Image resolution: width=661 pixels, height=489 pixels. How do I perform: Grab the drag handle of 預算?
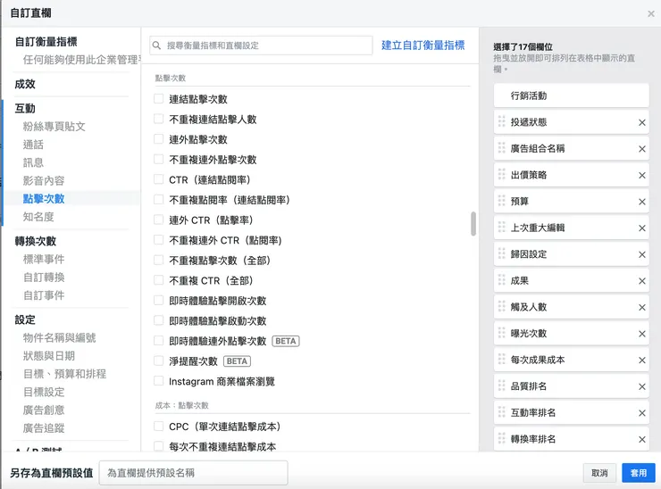501,201
